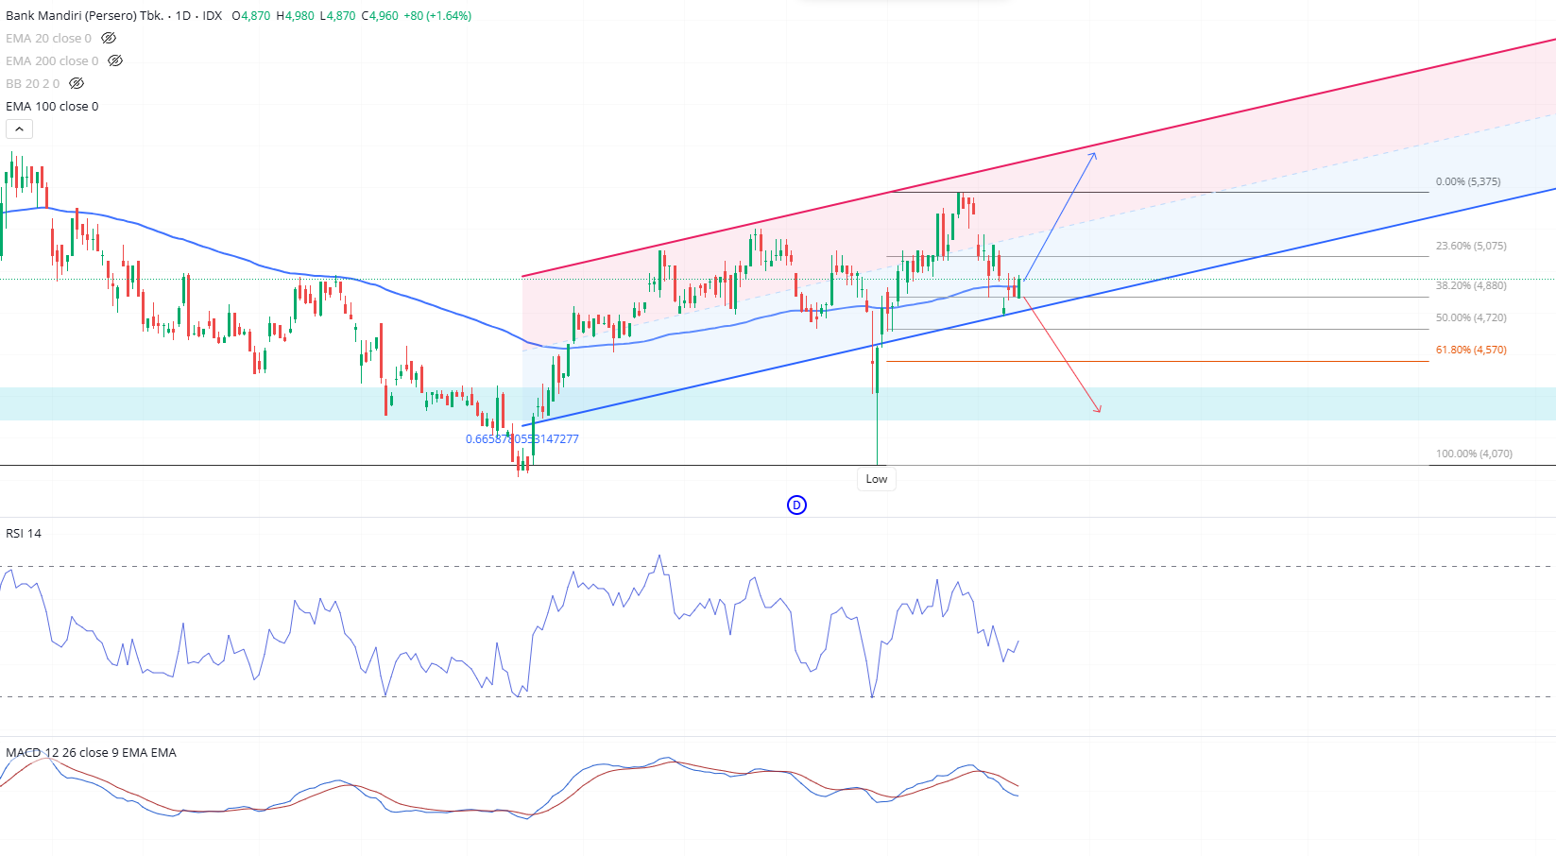Viewport: 1556px width, 856px height.
Task: Click the RSI 14 indicator label
Action: point(24,534)
